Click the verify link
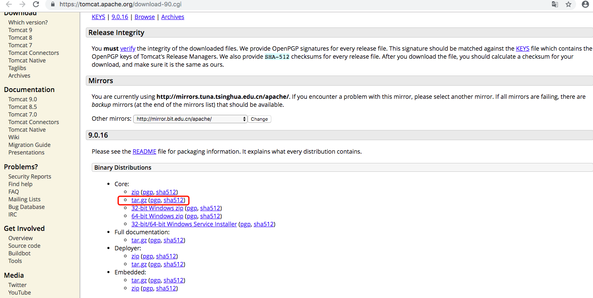This screenshot has height=298, width=593. coord(128,49)
